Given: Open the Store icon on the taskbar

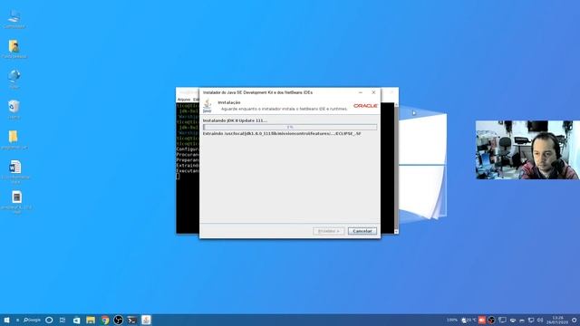Looking at the screenshot, I should pos(76,320).
